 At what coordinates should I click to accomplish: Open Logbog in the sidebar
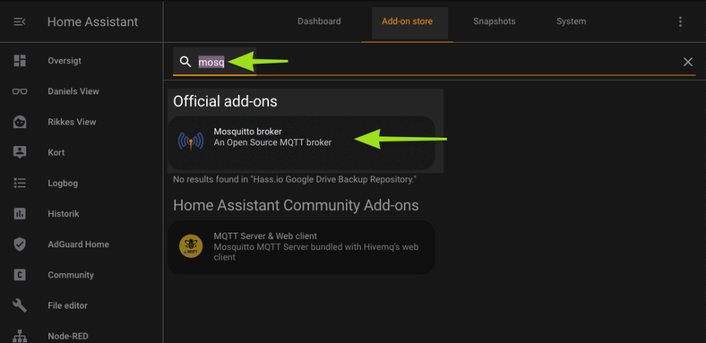pos(81,183)
